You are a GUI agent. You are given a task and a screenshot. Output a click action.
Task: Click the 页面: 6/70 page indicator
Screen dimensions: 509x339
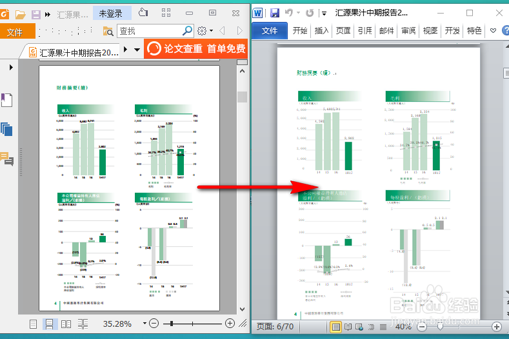(275, 326)
